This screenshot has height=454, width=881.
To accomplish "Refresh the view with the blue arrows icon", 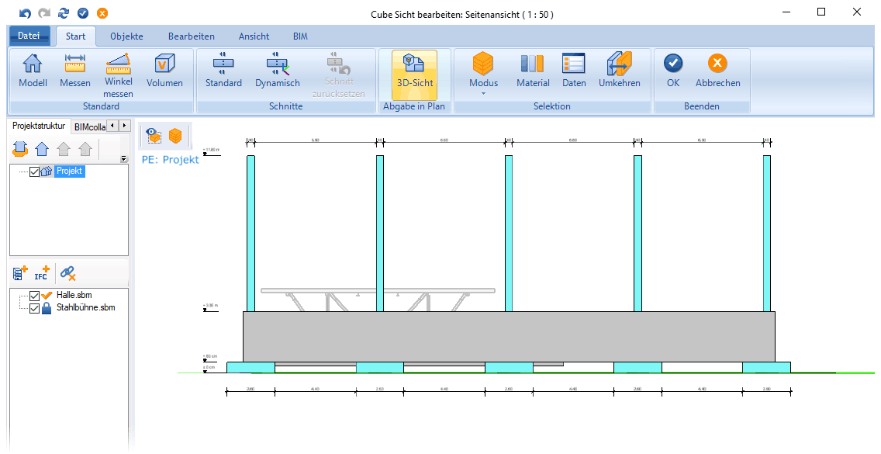I will click(x=64, y=13).
